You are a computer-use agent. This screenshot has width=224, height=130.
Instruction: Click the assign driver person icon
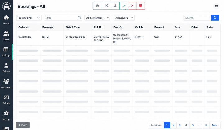click(x=115, y=6)
